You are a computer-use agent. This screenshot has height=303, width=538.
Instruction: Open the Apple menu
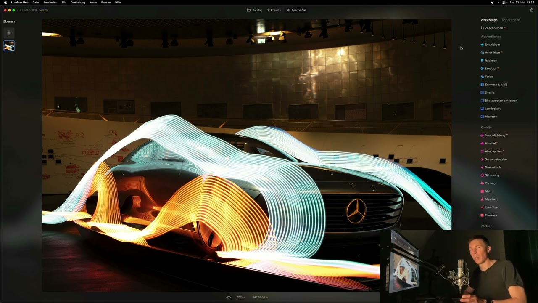click(5, 3)
